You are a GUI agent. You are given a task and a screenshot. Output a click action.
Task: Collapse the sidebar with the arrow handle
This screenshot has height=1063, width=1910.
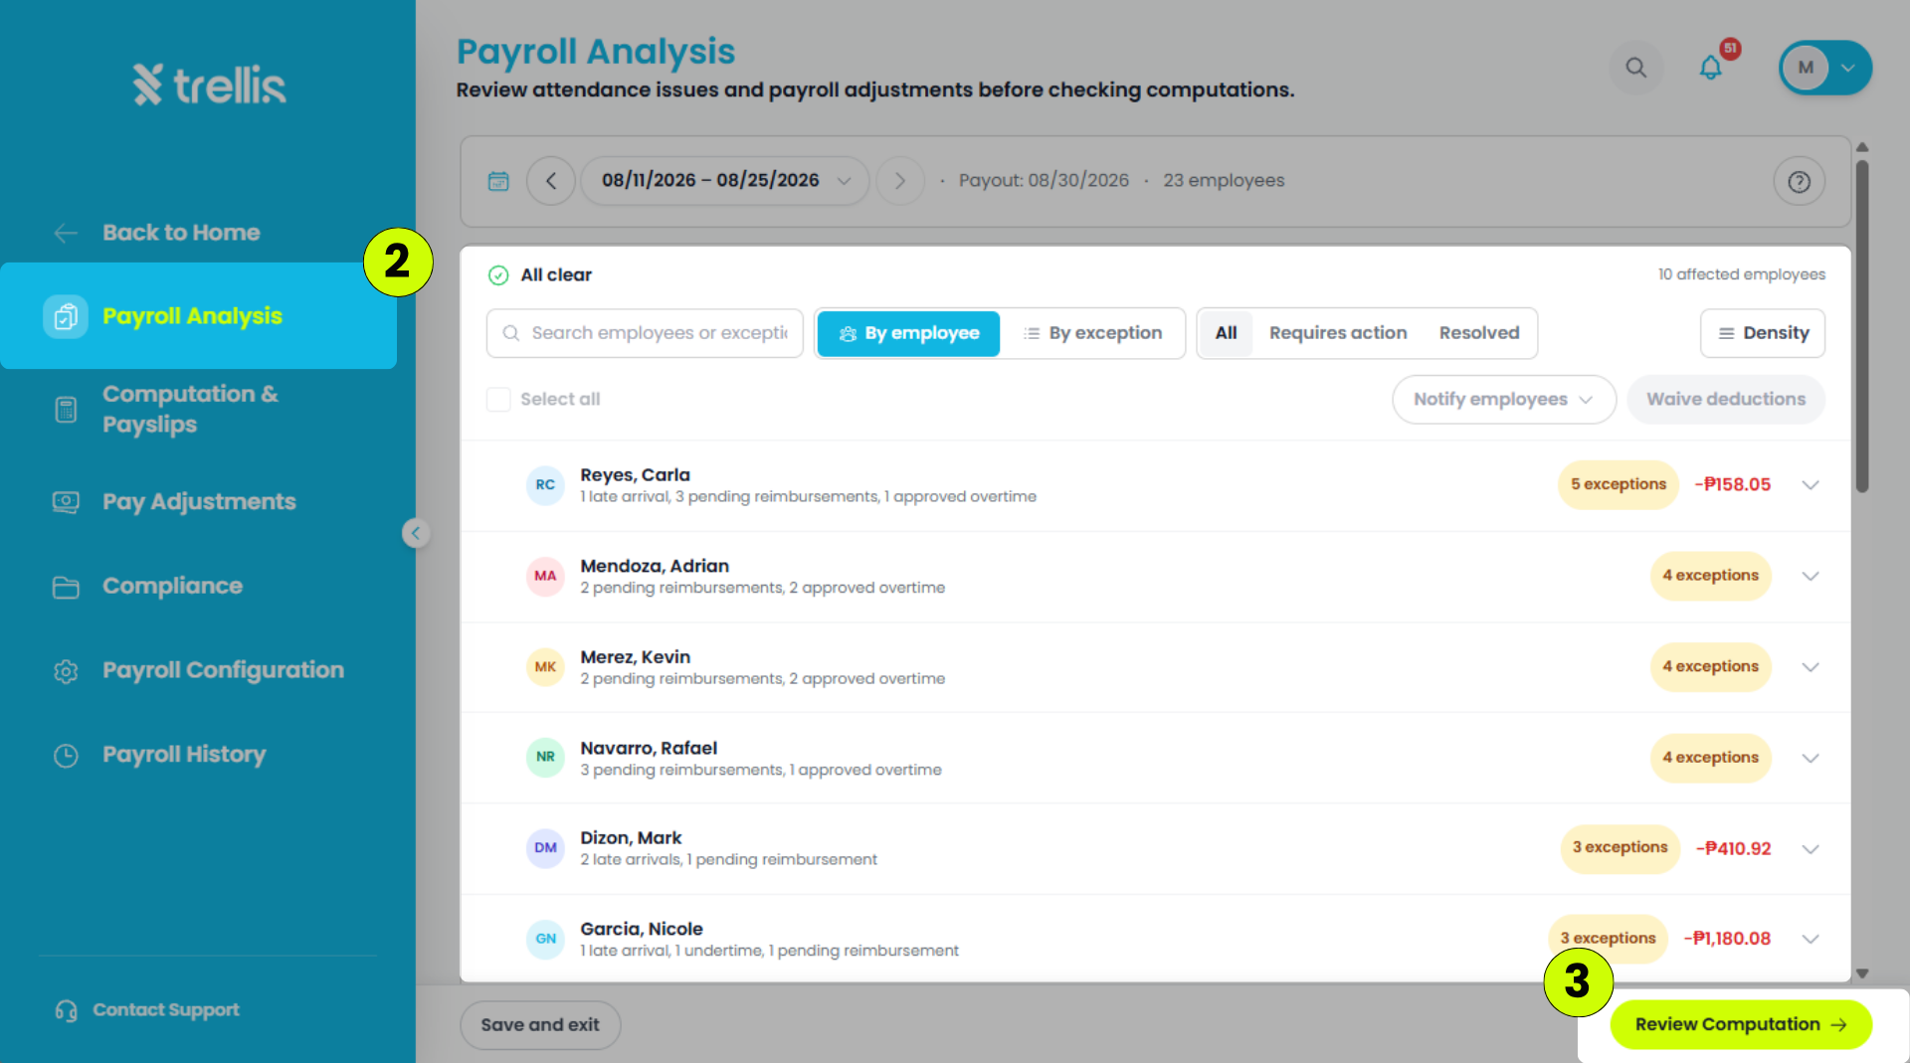coord(416,533)
